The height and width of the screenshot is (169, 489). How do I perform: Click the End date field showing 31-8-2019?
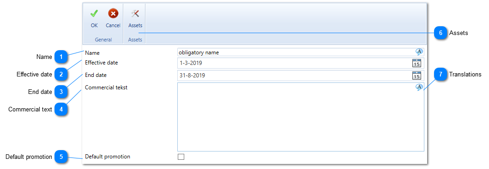[x=301, y=76]
